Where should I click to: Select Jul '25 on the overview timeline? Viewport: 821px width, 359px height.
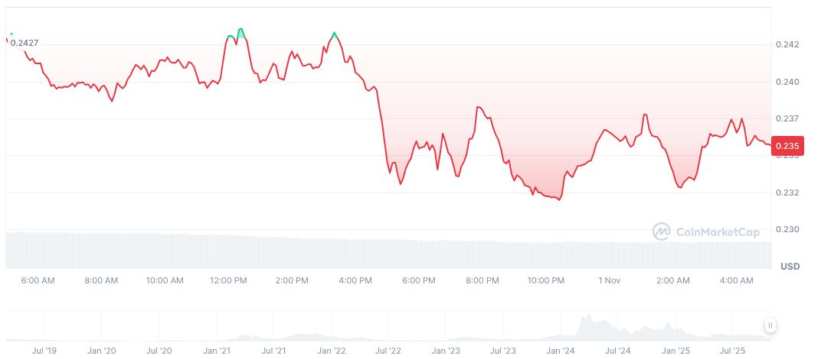(732, 351)
